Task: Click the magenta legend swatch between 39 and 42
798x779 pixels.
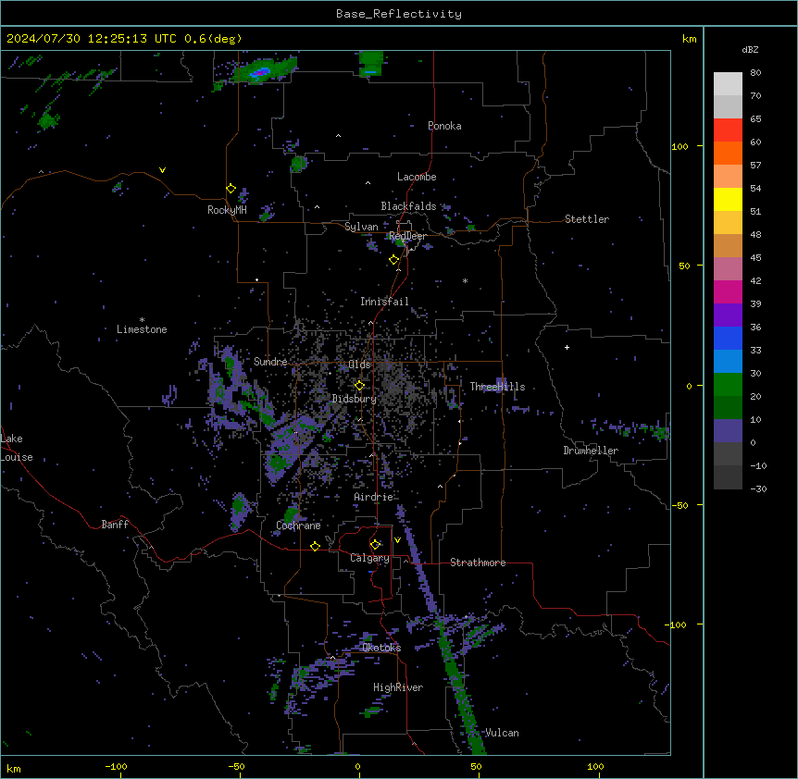Action: [728, 291]
